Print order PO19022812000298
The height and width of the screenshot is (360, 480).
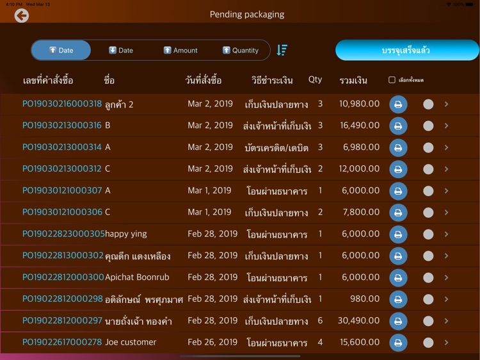(x=398, y=299)
